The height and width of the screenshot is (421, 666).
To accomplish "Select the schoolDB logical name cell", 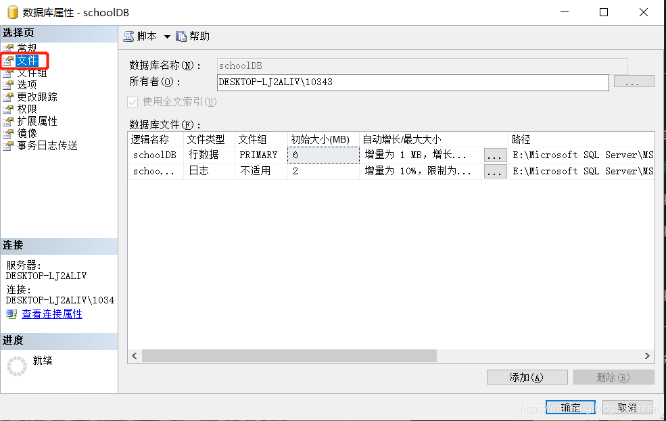I will [x=156, y=155].
